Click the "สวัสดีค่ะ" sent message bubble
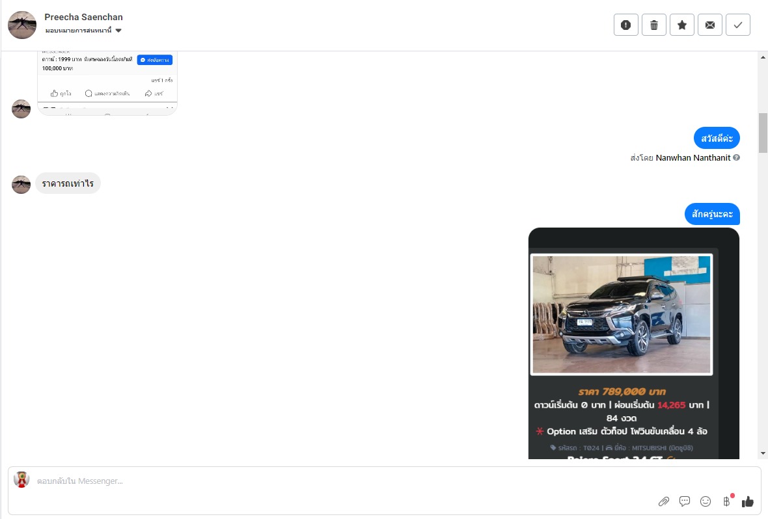Viewport: 768px width, 519px height. 717,138
